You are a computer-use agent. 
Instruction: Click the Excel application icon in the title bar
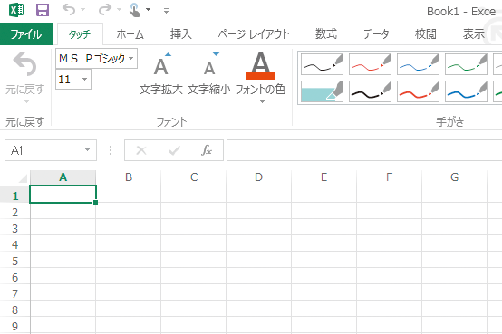click(16, 10)
